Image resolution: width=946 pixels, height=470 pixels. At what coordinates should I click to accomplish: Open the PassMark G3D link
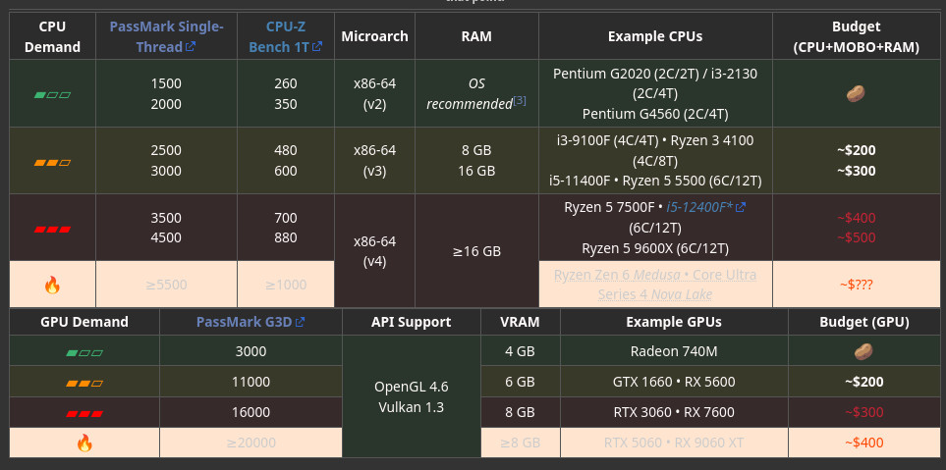[250, 322]
